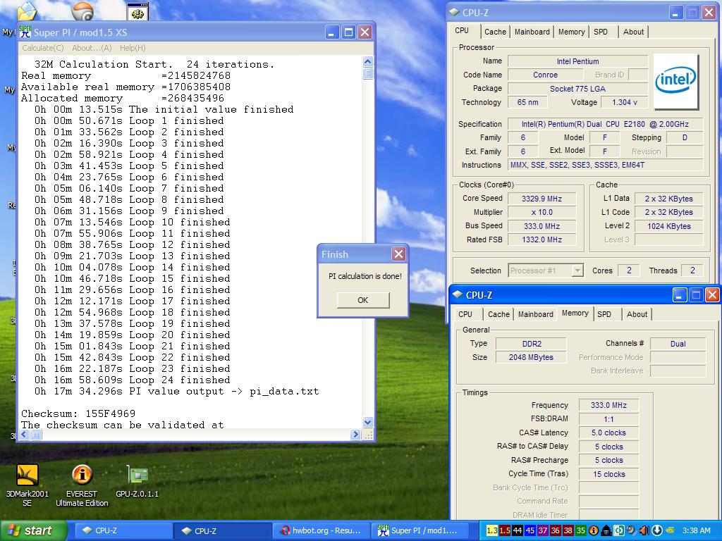
Task: Switch to Cache tab in the memory-timings CPU-Z window
Action: click(x=498, y=314)
